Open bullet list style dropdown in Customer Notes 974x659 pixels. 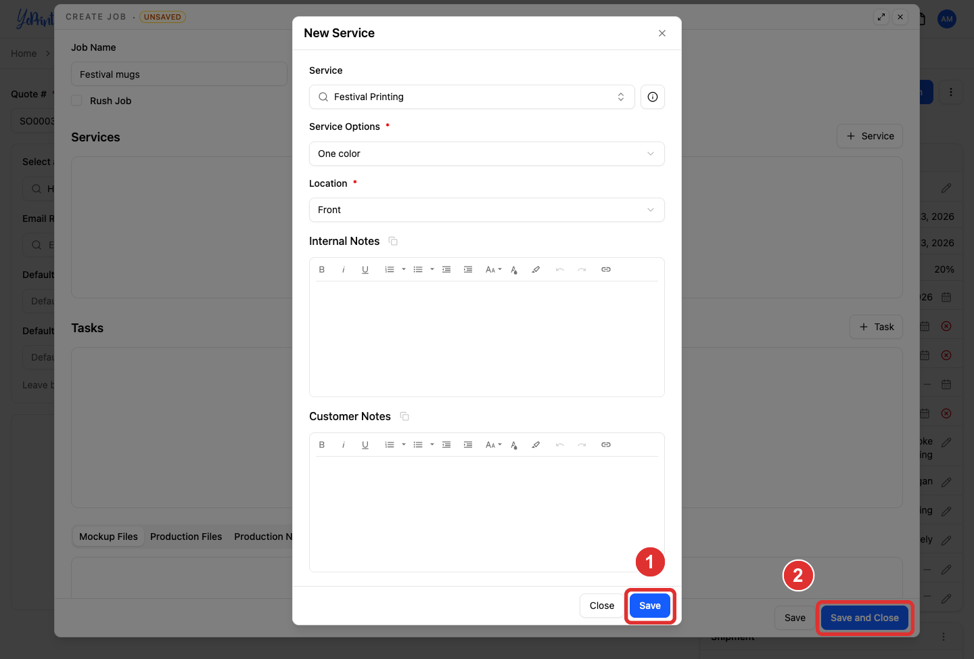point(432,445)
